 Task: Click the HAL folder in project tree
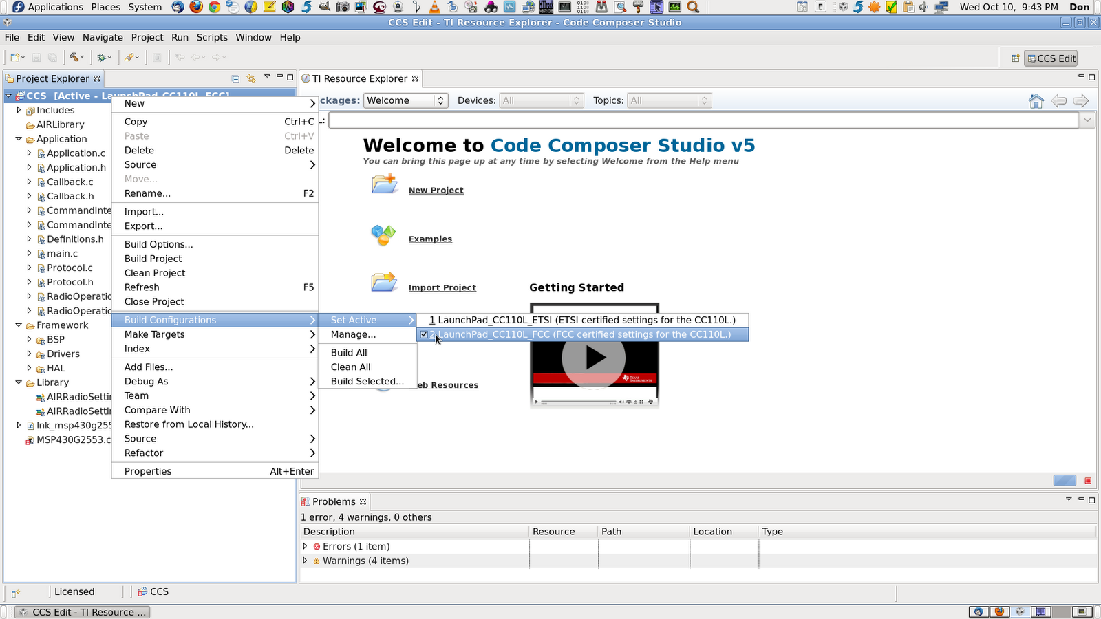[x=56, y=369]
